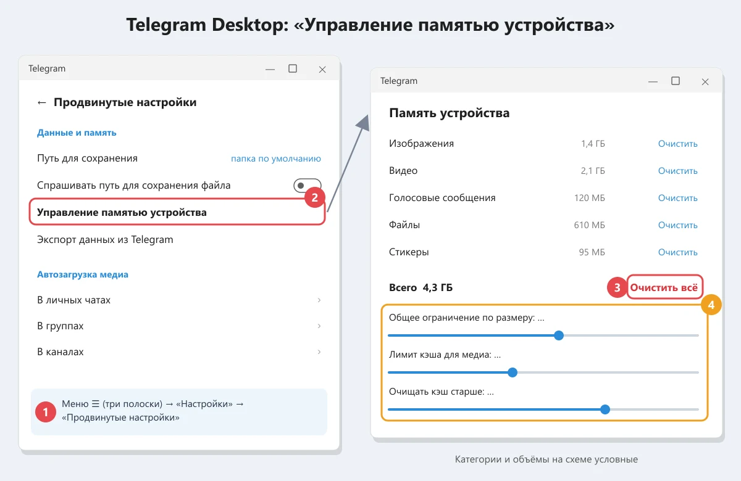The image size is (741, 481).
Task: Clear Видео cache with Очистить
Action: tap(677, 171)
